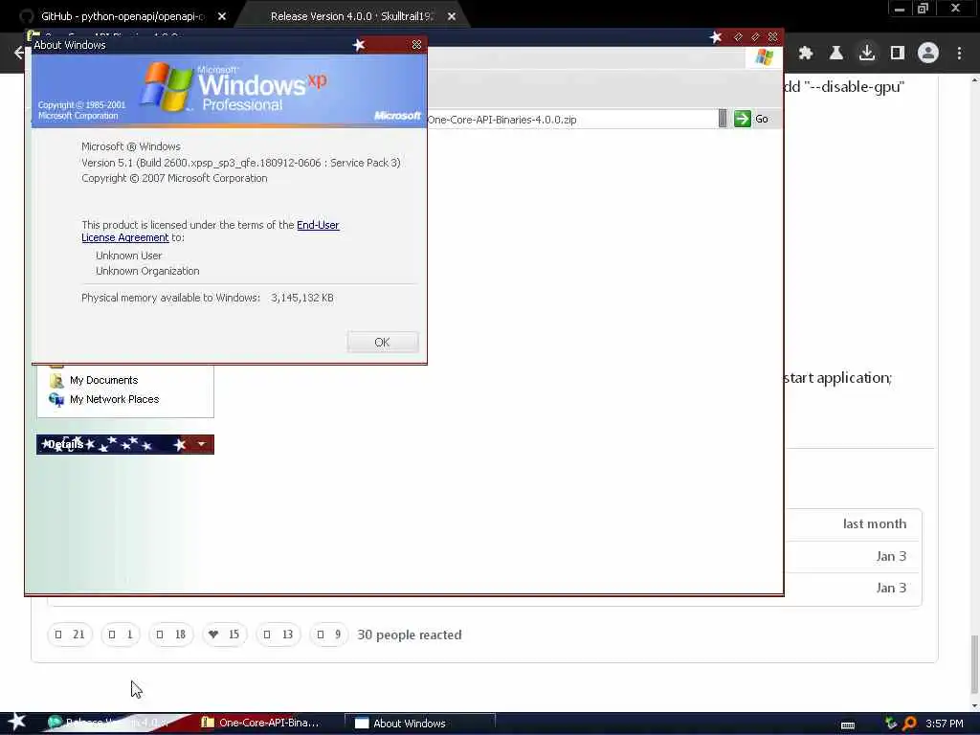Click the system tray magnifier icon

909,724
